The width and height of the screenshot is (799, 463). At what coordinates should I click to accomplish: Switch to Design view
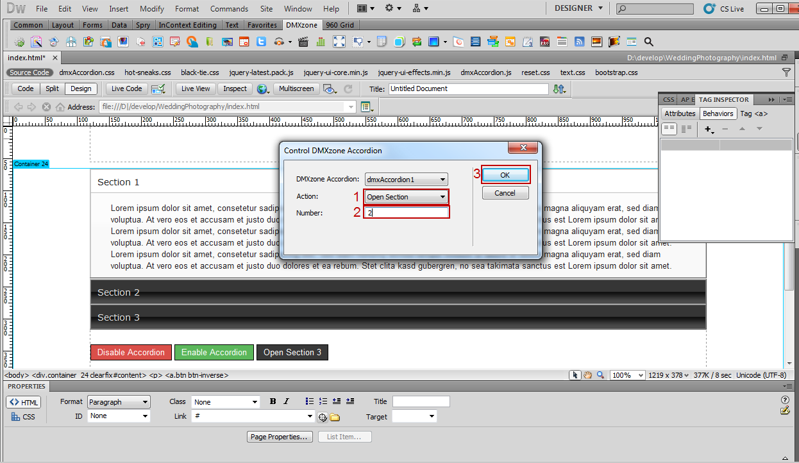(x=81, y=89)
